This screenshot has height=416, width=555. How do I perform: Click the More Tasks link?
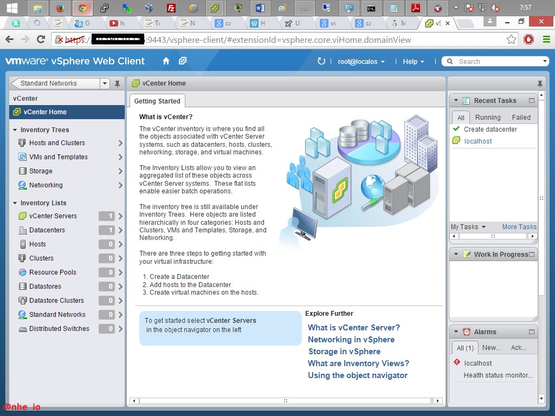[x=519, y=227]
